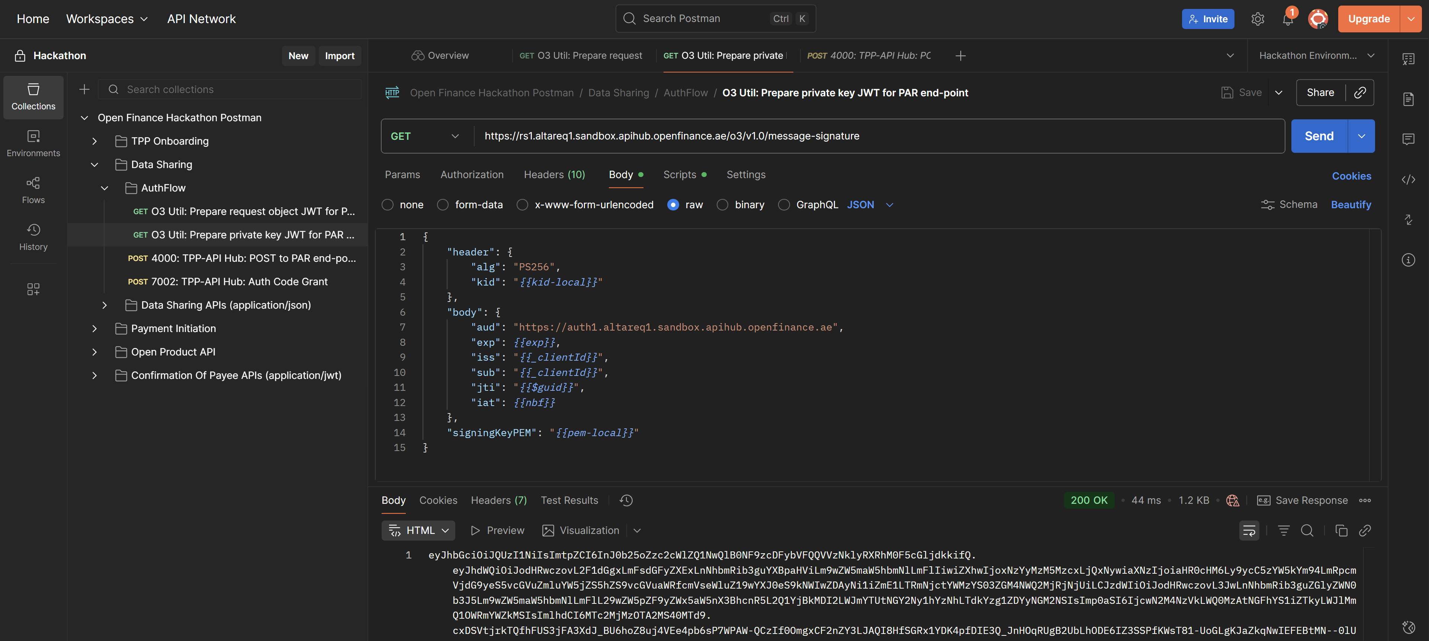This screenshot has height=641, width=1429.
Task: Open the History sidebar panel
Action: (x=33, y=237)
